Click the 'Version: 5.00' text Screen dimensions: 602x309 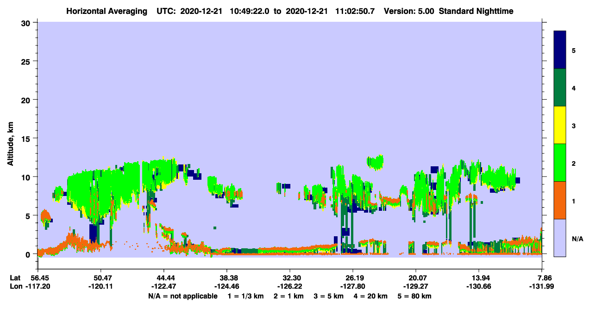pos(408,11)
